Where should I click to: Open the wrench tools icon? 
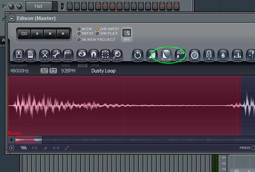[x=56, y=55]
